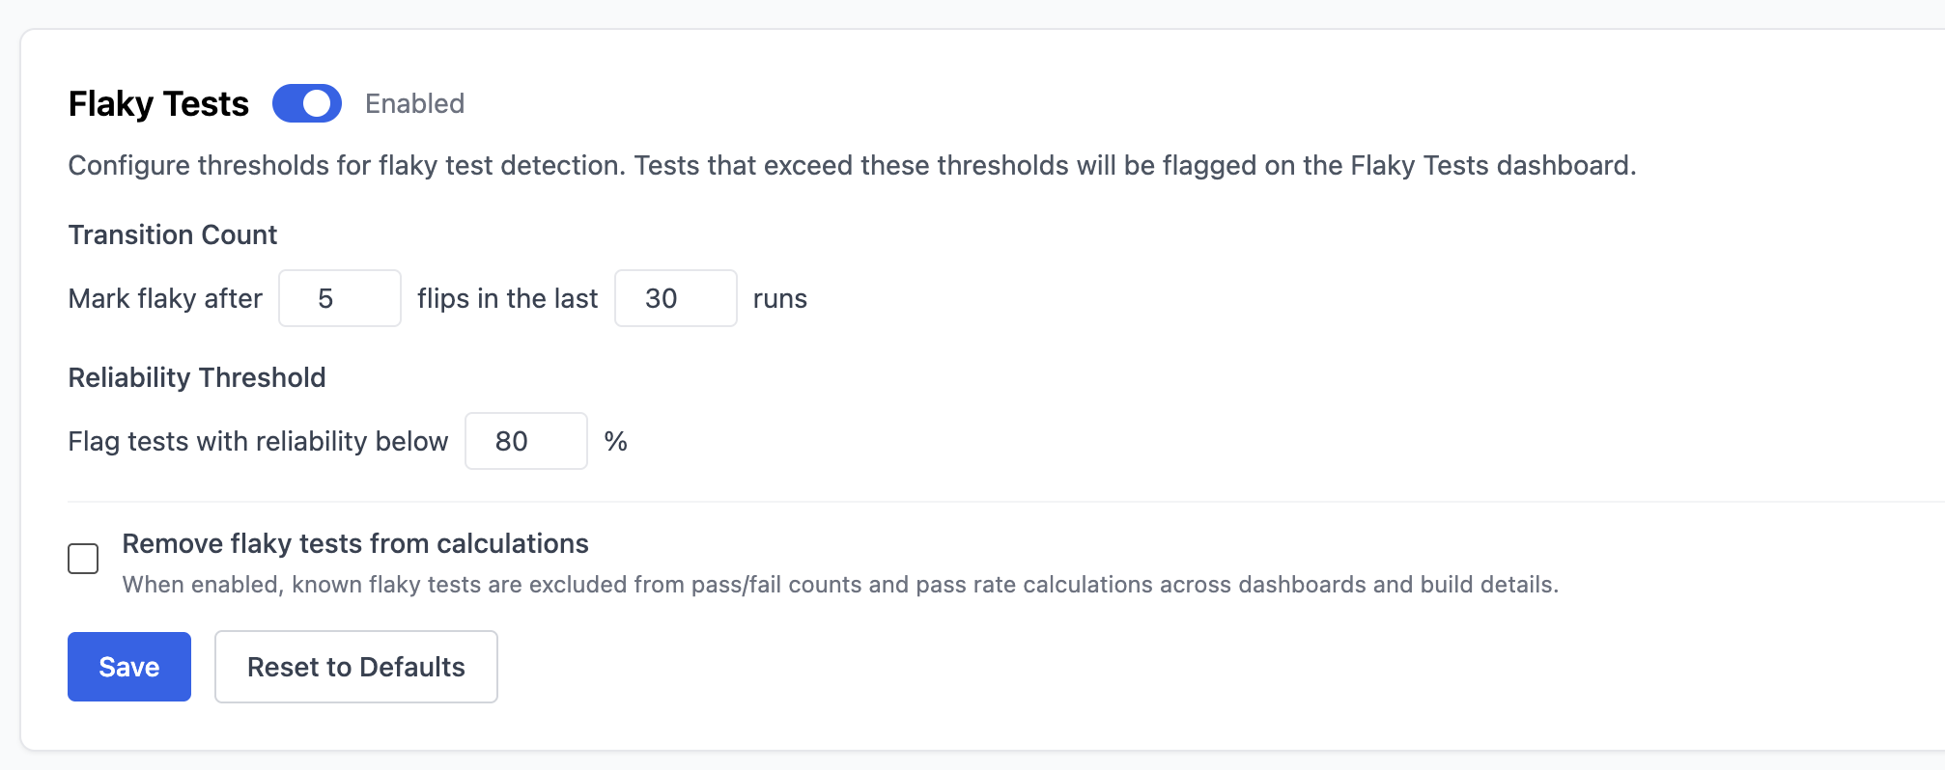Click the Enabled status label
The image size is (1945, 770).
coord(414,103)
